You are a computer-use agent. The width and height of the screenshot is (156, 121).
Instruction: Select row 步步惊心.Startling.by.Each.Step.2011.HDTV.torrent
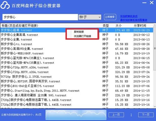tap(77, 91)
